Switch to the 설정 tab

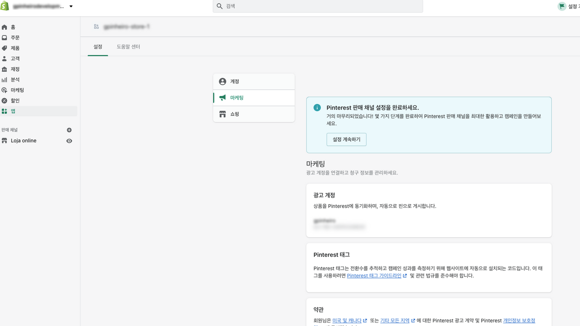click(98, 47)
